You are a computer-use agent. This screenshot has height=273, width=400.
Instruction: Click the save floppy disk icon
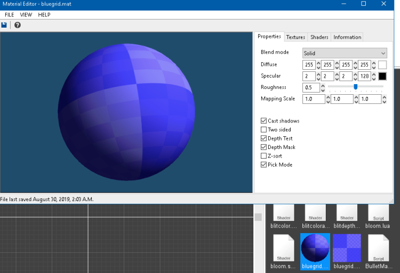[x=4, y=25]
